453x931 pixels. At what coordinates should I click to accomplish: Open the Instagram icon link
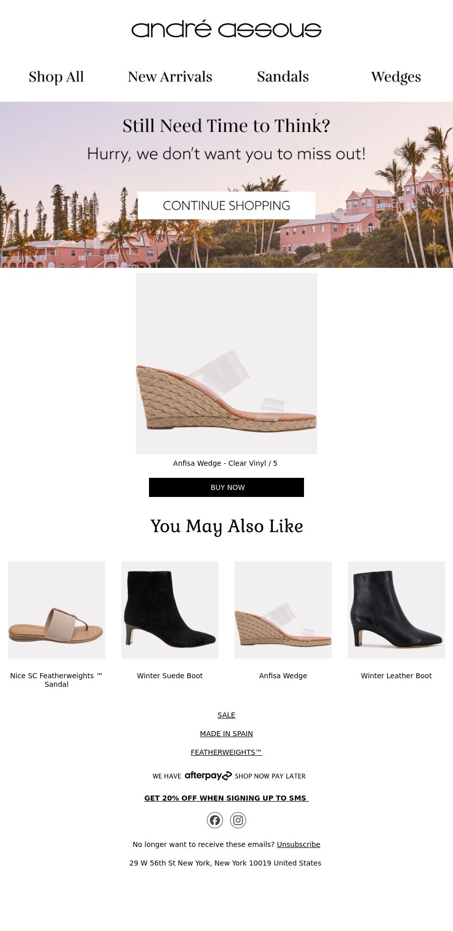tap(238, 820)
